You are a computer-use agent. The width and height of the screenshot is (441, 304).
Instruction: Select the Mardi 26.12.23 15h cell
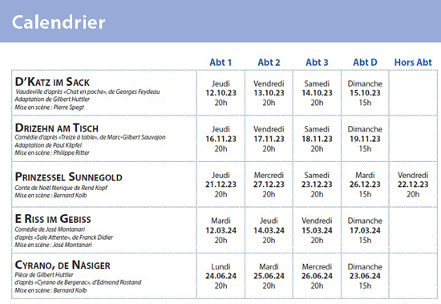365,184
